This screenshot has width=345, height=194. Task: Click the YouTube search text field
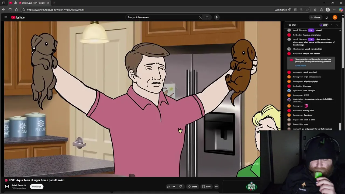[x=162, y=17]
